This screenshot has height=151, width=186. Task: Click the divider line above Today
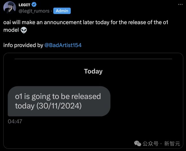[93, 59]
